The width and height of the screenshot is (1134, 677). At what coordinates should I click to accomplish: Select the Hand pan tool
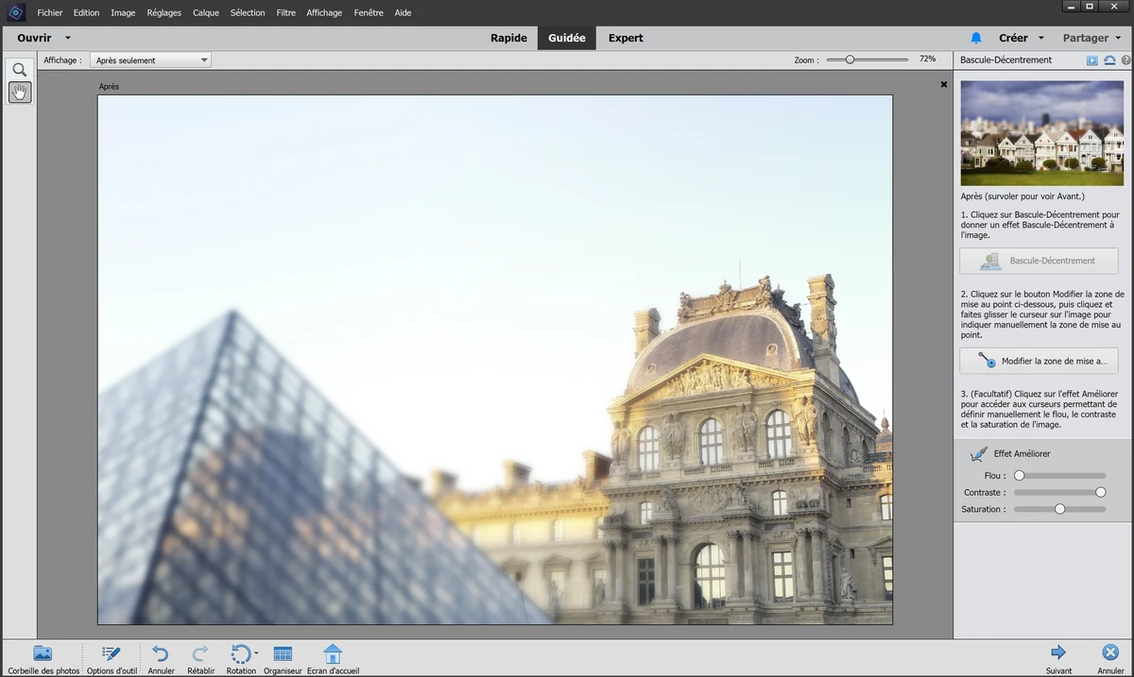coord(20,93)
